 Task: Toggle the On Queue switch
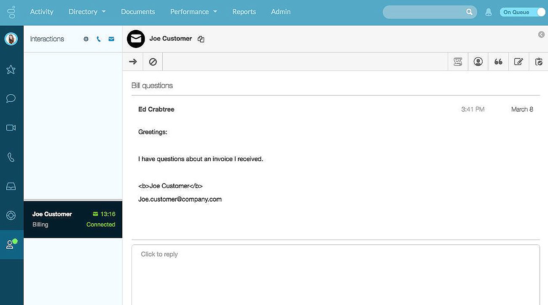coord(522,12)
